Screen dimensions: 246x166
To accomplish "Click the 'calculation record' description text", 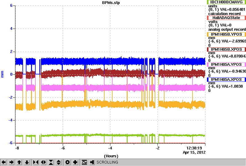I will pyautogui.click(x=224, y=14).
